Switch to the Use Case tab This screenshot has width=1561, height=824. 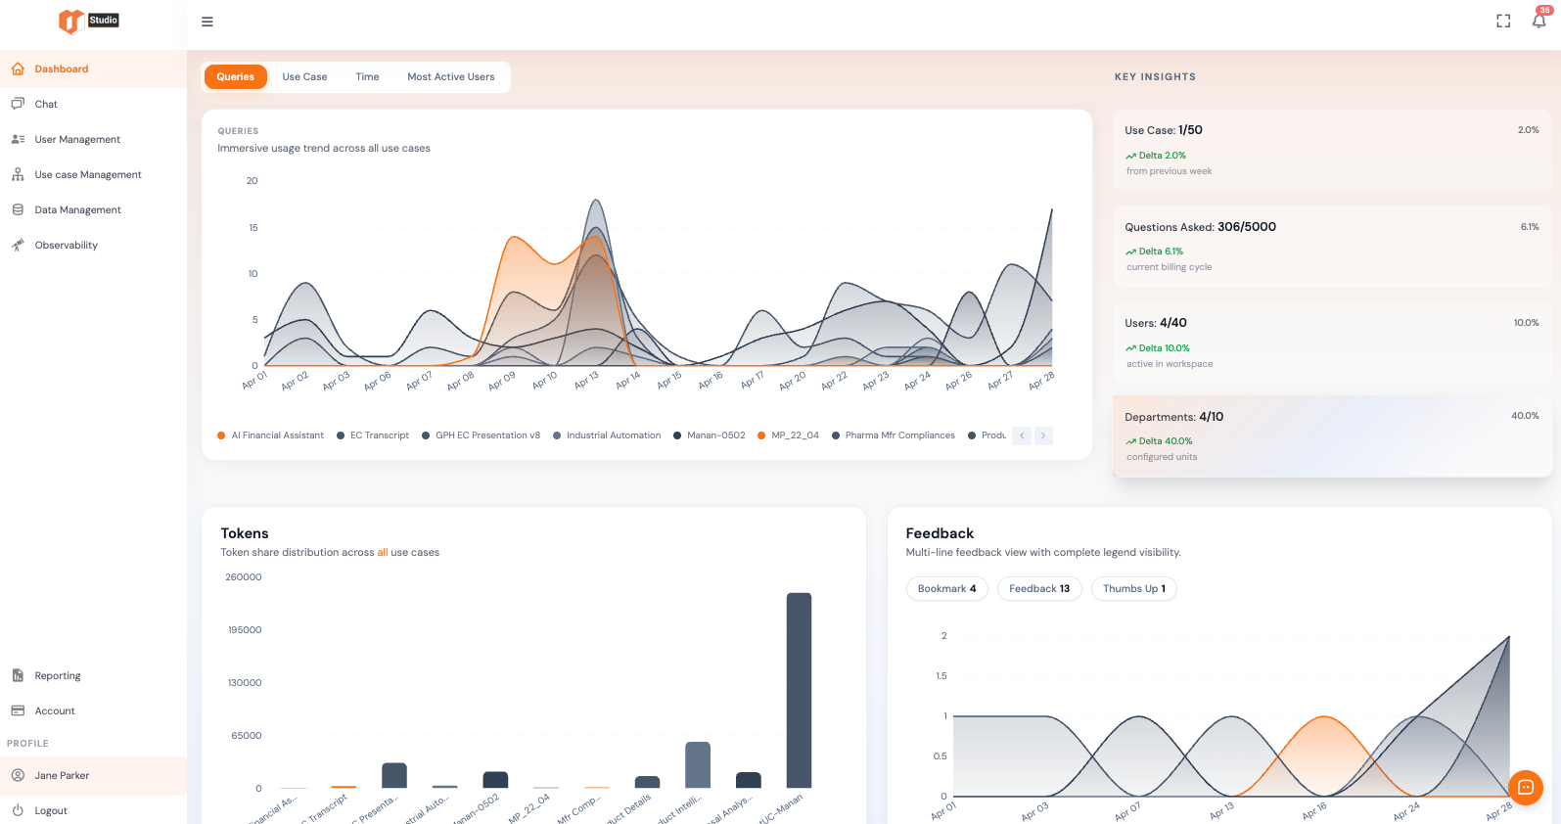pyautogui.click(x=305, y=76)
